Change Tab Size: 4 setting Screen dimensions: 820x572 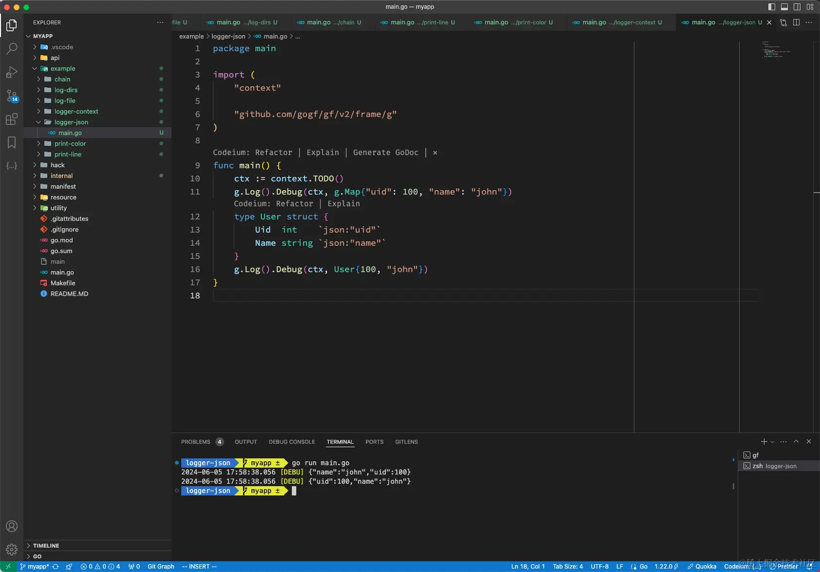[x=568, y=567]
